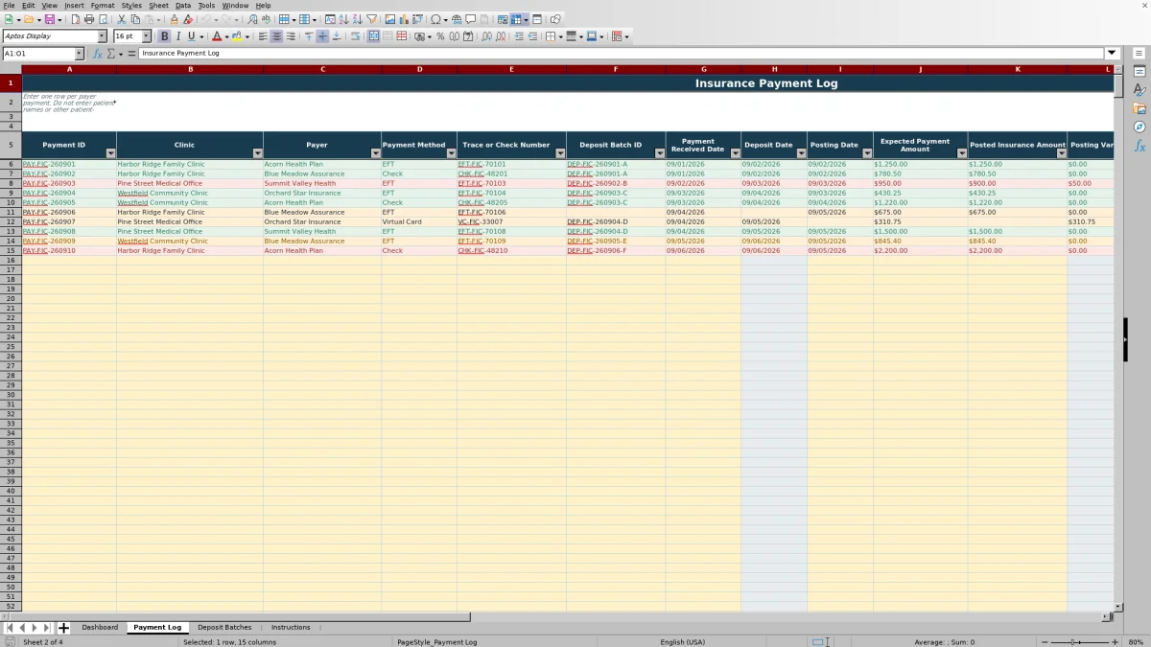Open the Data menu
1151x647 pixels.
pos(183,6)
